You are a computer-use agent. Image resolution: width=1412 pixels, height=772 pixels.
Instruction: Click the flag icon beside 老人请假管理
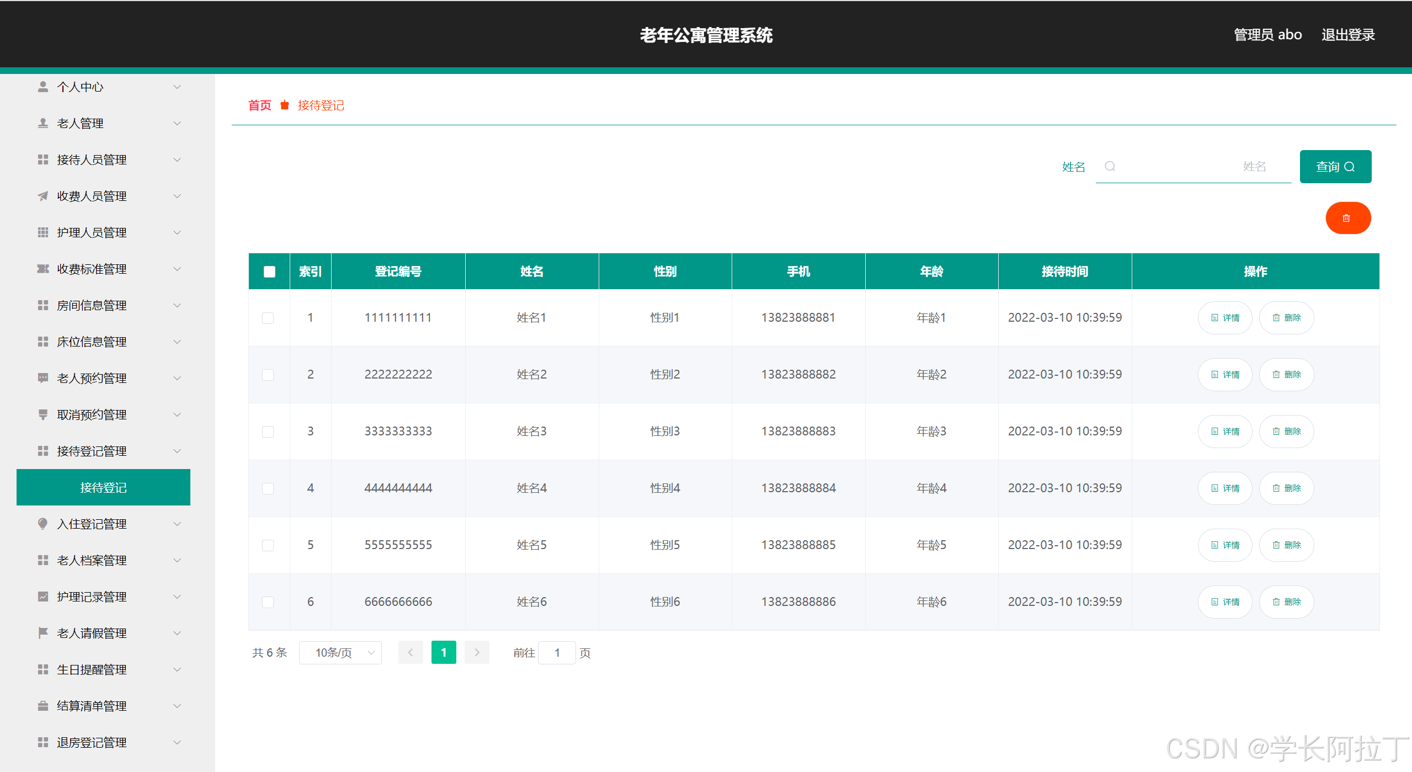(x=42, y=633)
